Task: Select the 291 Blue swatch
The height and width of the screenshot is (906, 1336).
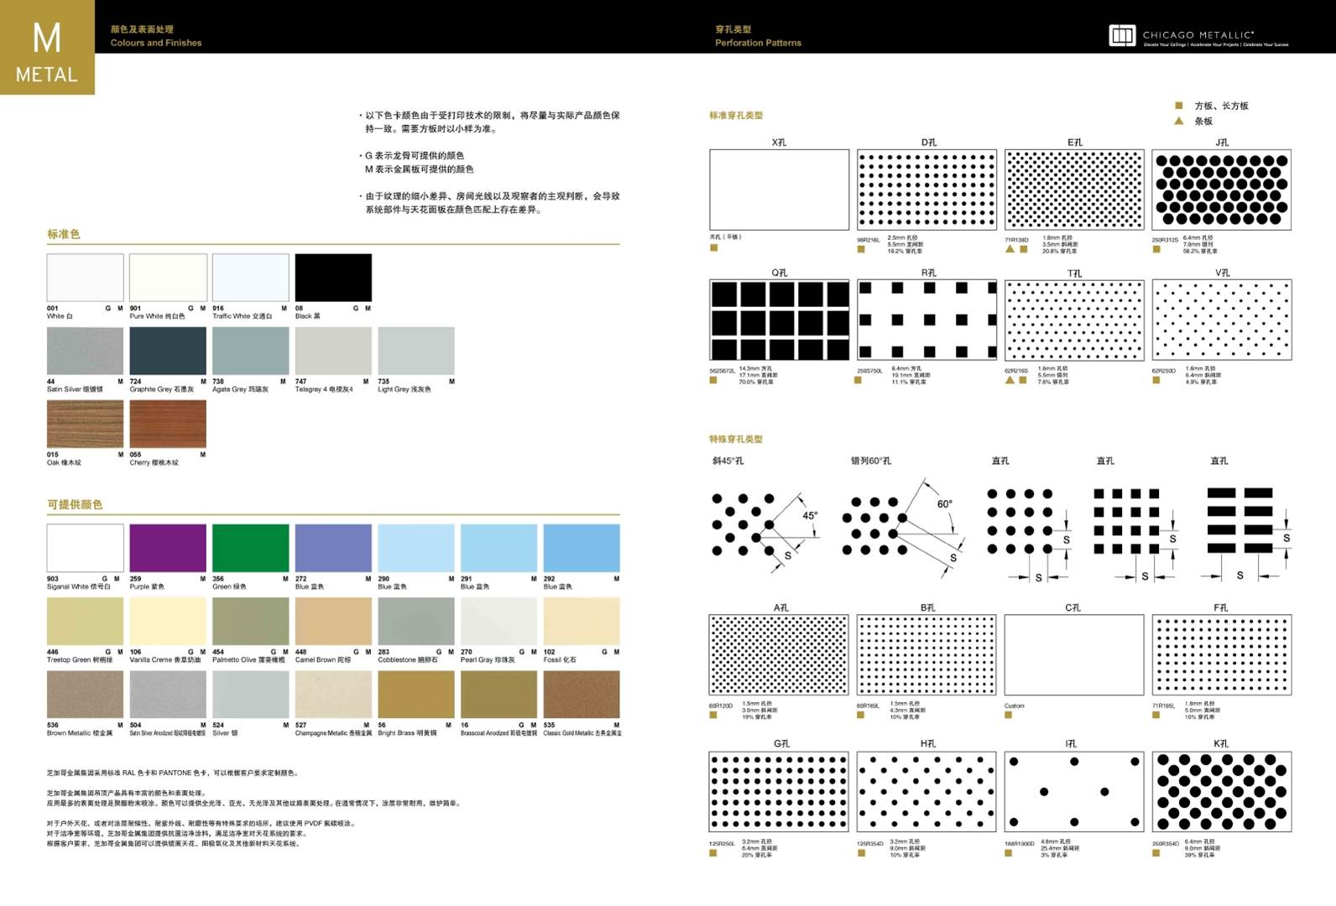Action: [x=498, y=548]
